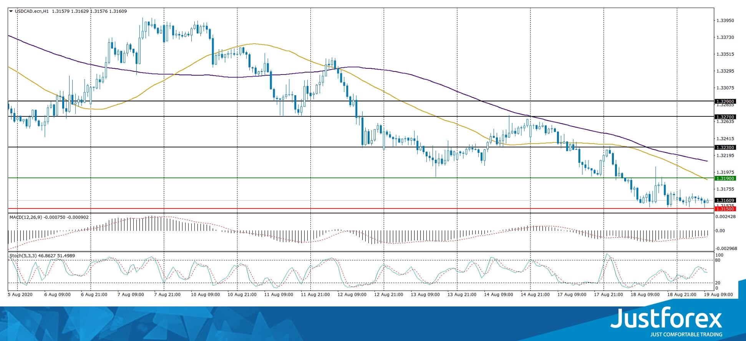746x341 pixels.
Task: Click the 13 Aug 09:00 time label
Action: (425, 295)
